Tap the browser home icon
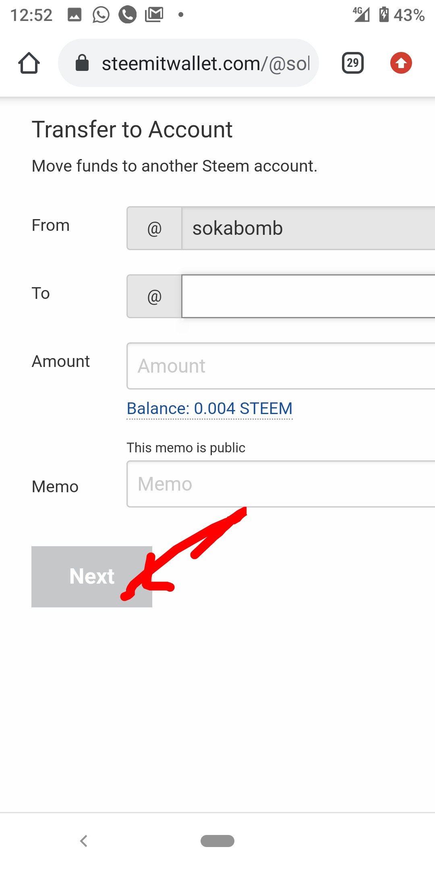The width and height of the screenshot is (435, 870). point(29,63)
